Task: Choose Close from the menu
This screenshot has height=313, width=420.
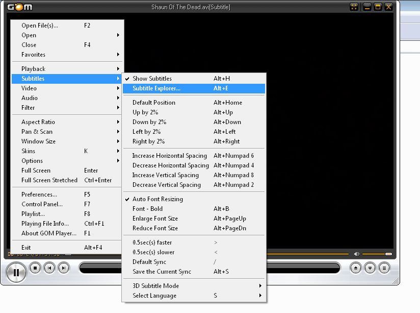Action: (67, 45)
